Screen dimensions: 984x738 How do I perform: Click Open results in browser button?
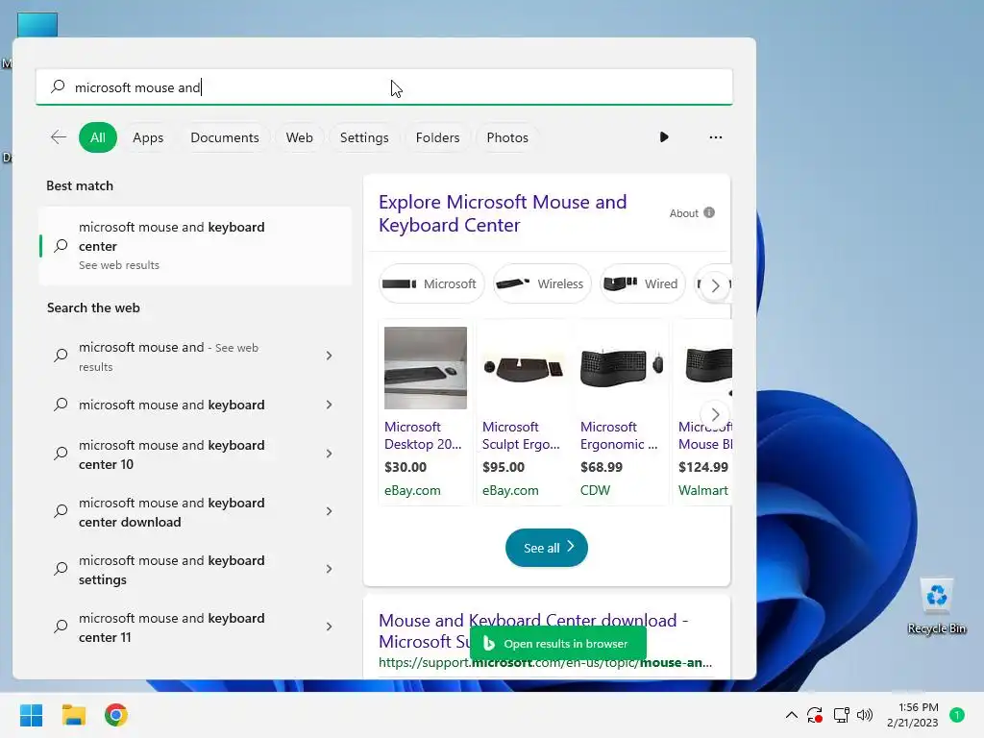tap(558, 643)
